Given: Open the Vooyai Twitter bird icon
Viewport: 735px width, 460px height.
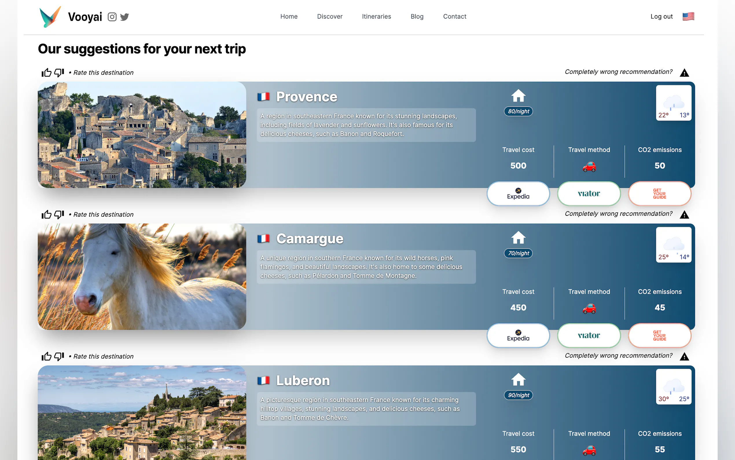Looking at the screenshot, I should click(x=125, y=17).
